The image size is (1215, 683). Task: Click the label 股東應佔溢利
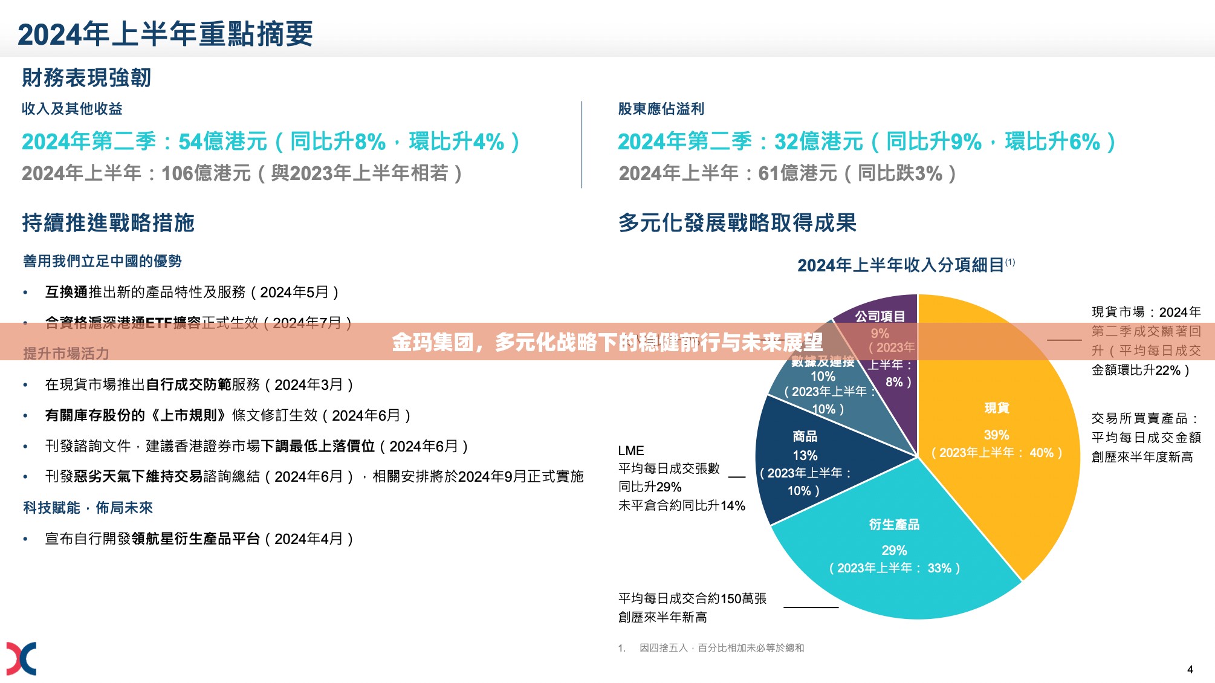tap(661, 109)
